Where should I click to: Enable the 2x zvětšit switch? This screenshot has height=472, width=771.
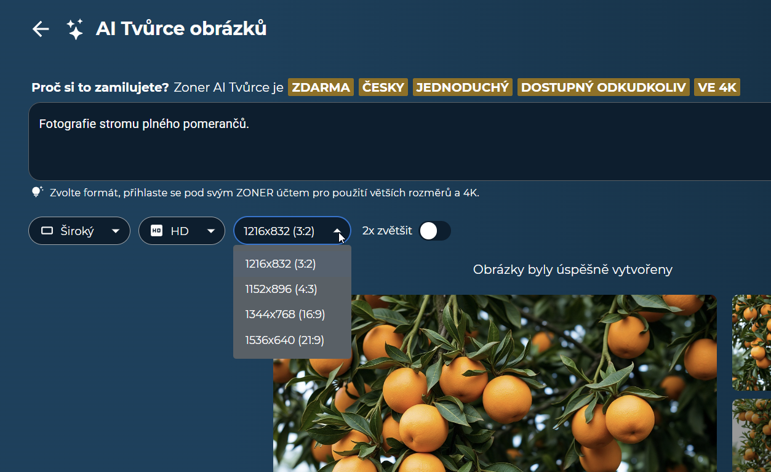point(434,231)
